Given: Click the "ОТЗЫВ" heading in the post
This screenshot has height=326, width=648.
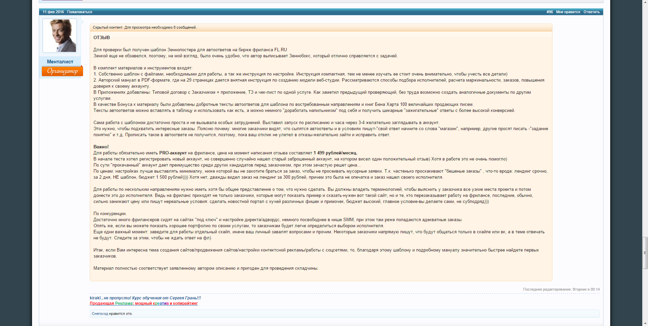Looking at the screenshot, I should [102, 37].
